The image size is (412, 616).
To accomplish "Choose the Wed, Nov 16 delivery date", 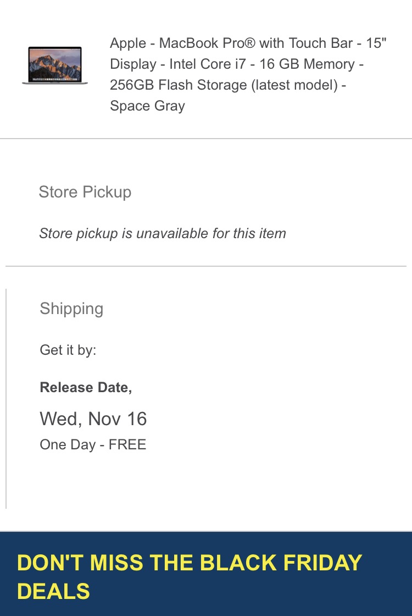I will (93, 419).
